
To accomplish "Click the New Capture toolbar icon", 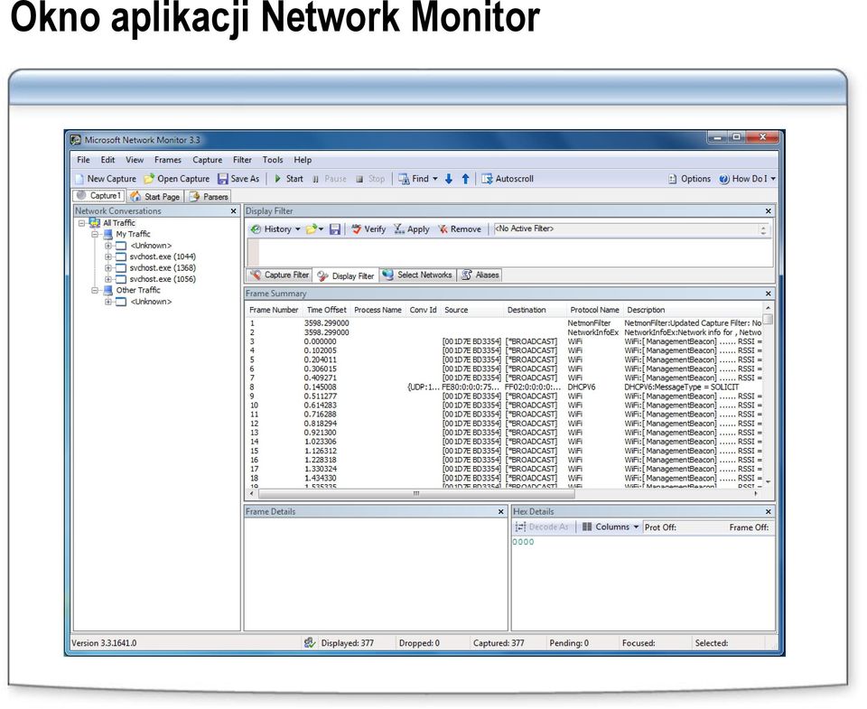I will point(79,179).
